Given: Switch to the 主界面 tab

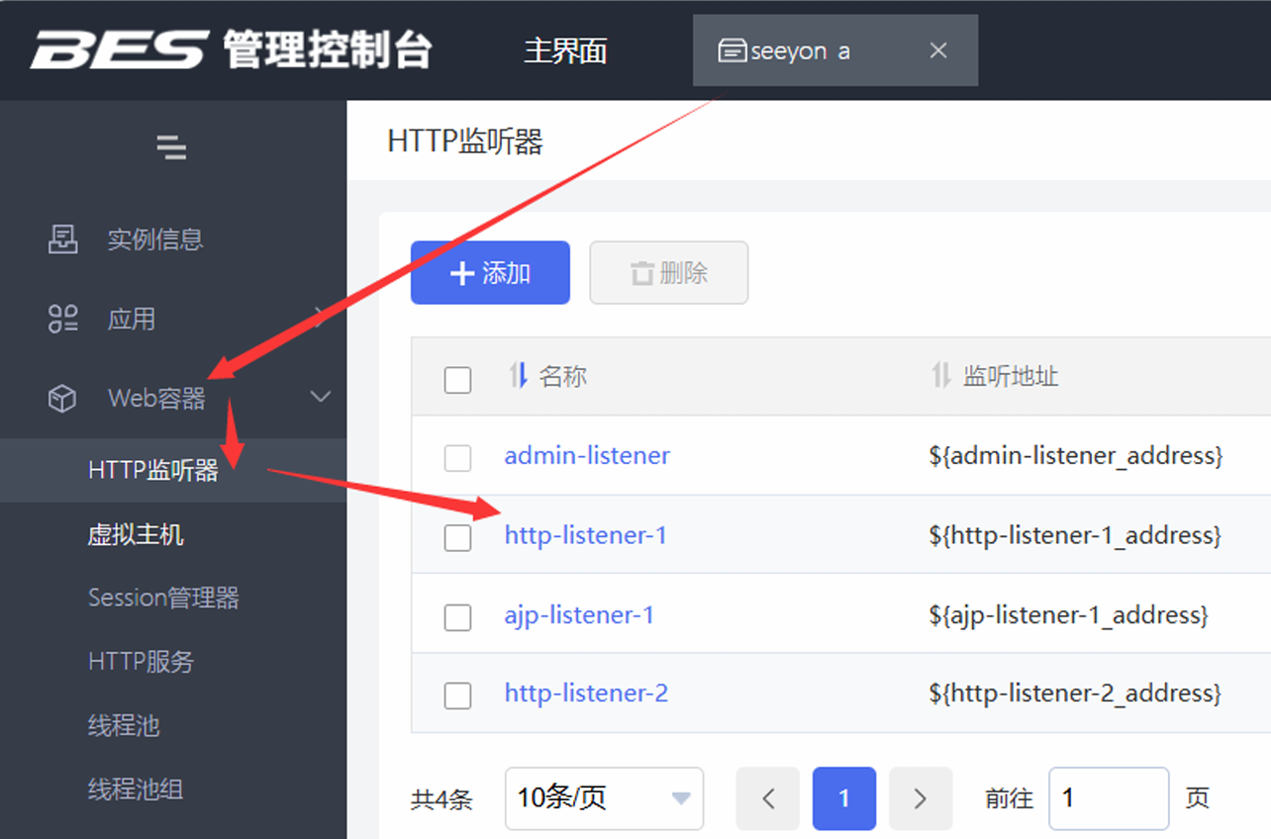Looking at the screenshot, I should [565, 50].
